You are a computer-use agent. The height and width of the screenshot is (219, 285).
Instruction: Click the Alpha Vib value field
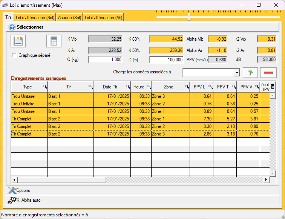tap(218, 39)
